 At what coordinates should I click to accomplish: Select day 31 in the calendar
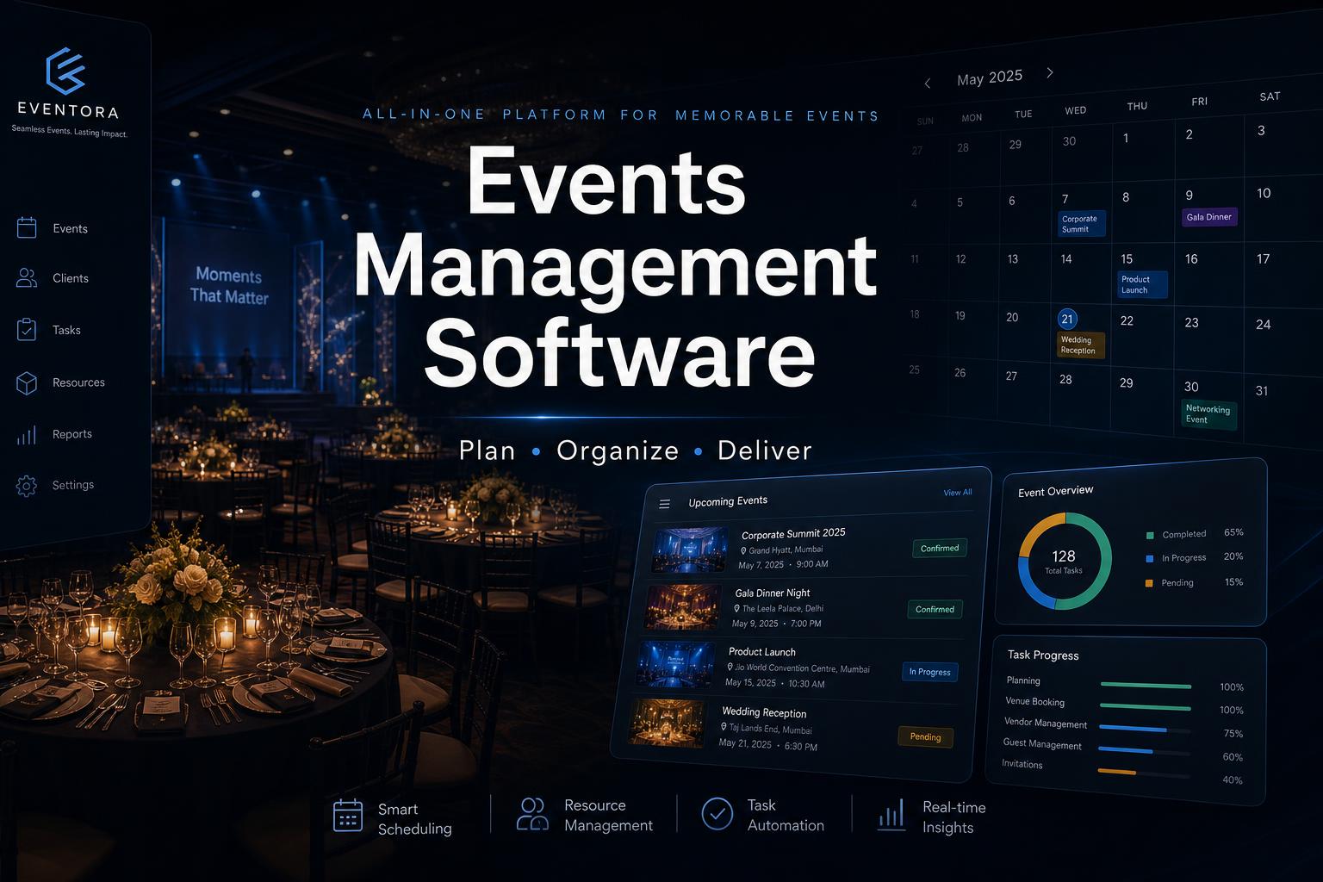(1262, 391)
